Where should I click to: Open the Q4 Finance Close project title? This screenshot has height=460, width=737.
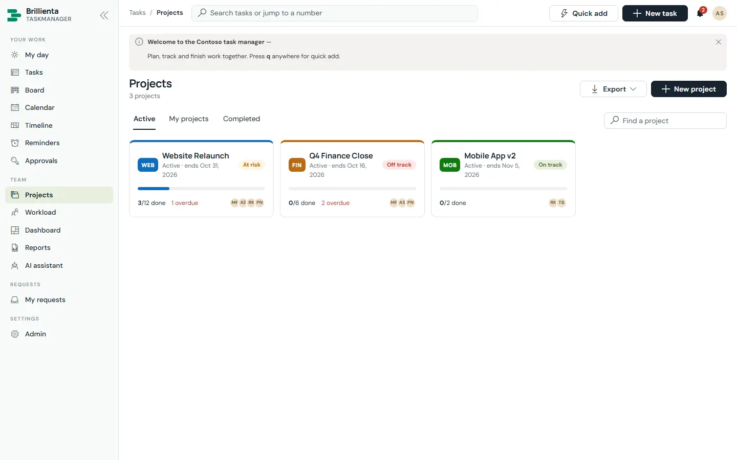pos(341,156)
